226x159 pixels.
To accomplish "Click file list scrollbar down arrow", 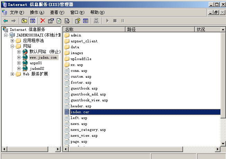I will point(223,143).
